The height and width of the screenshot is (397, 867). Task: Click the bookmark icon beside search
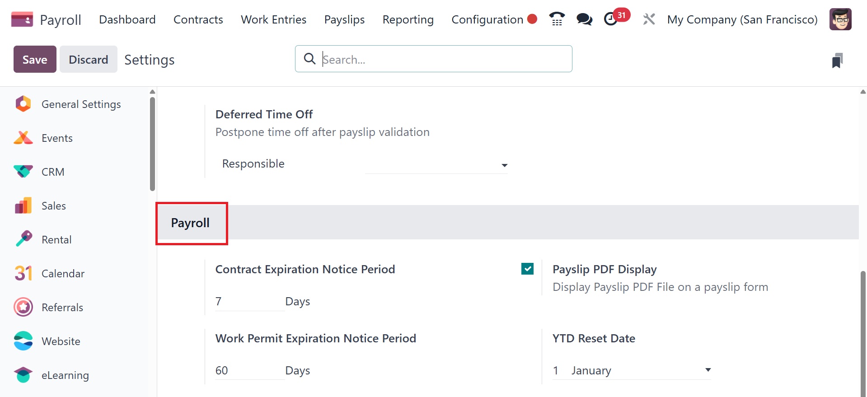point(837,61)
